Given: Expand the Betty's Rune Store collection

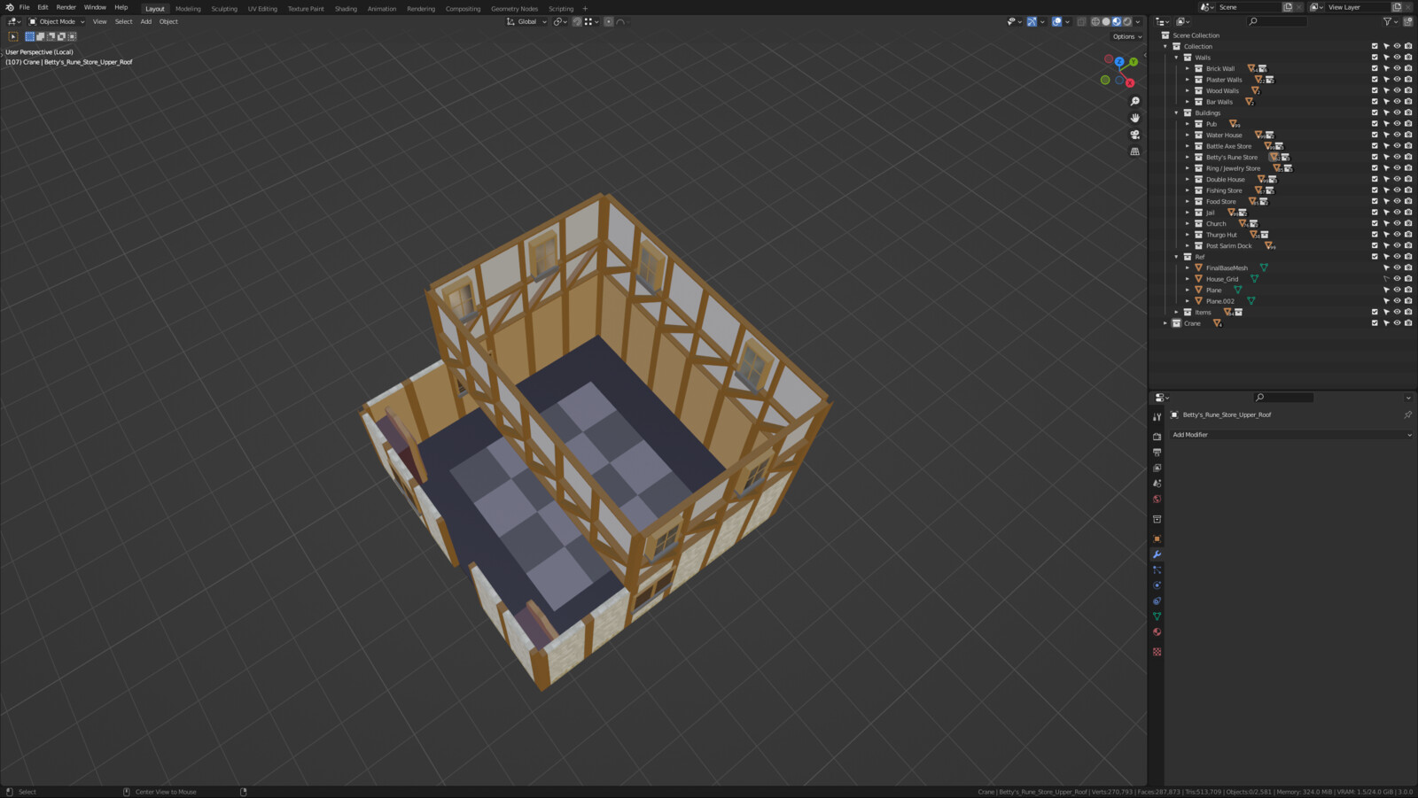Looking at the screenshot, I should [1188, 157].
